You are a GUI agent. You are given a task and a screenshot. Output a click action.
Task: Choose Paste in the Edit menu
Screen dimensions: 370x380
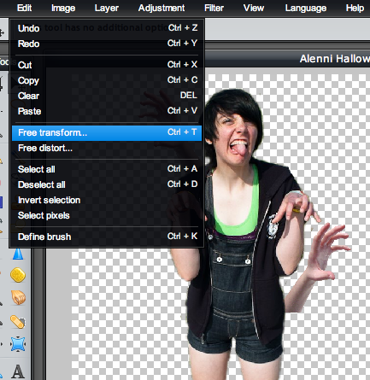(107, 111)
